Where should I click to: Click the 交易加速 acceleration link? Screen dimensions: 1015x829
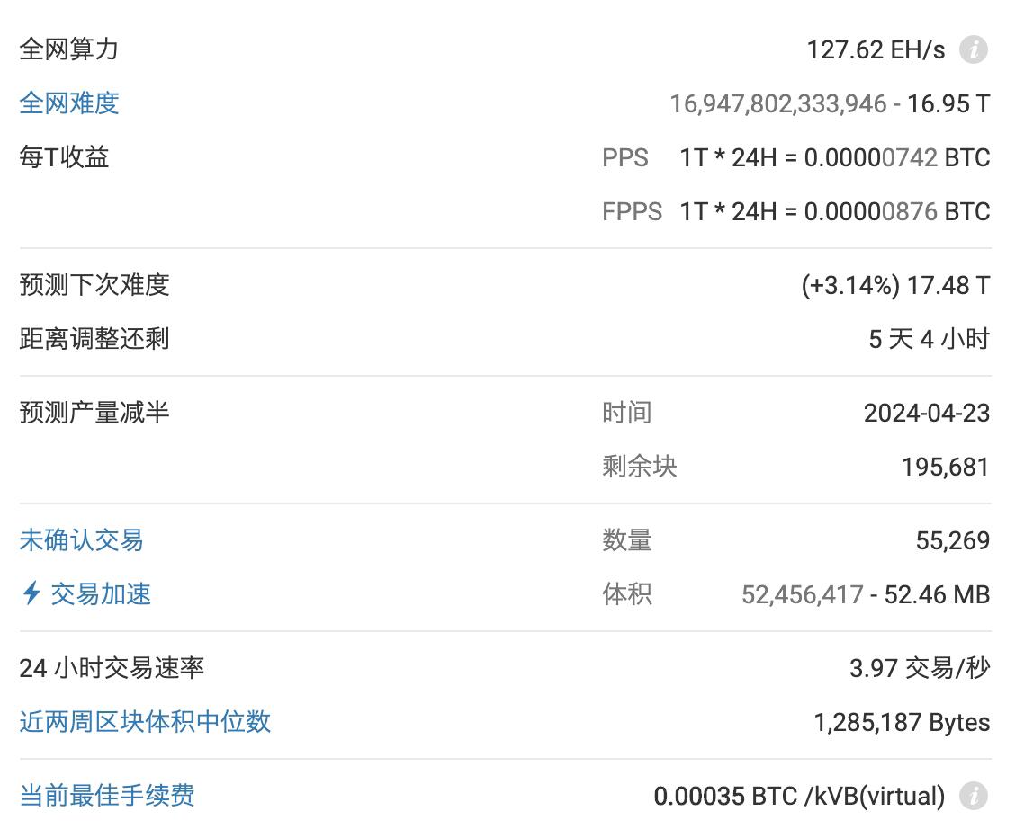pos(102,594)
